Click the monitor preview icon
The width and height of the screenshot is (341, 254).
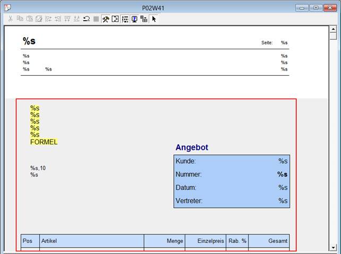tap(134, 19)
